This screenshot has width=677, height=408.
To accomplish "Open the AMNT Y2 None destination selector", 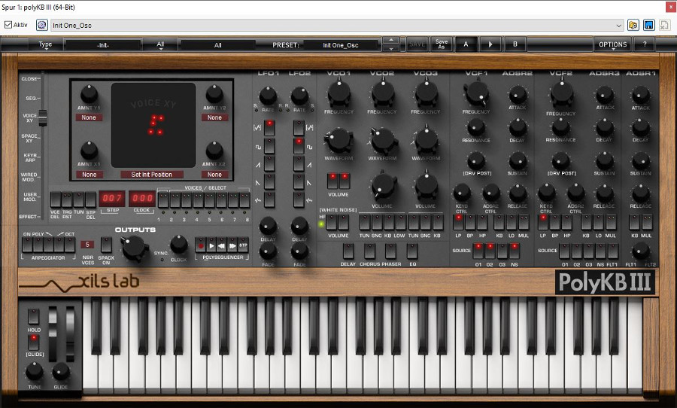I will pyautogui.click(x=214, y=117).
